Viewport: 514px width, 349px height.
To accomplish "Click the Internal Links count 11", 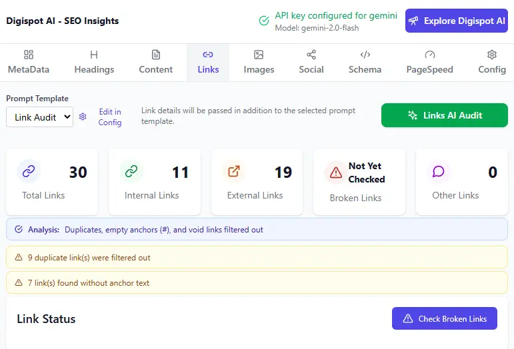I will tap(180, 173).
